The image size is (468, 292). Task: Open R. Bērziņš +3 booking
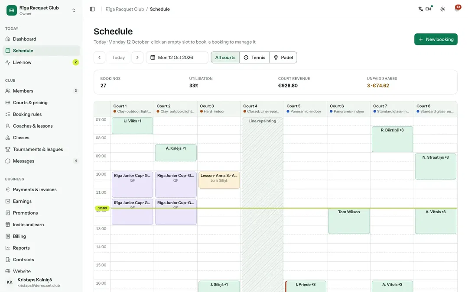click(x=392, y=139)
